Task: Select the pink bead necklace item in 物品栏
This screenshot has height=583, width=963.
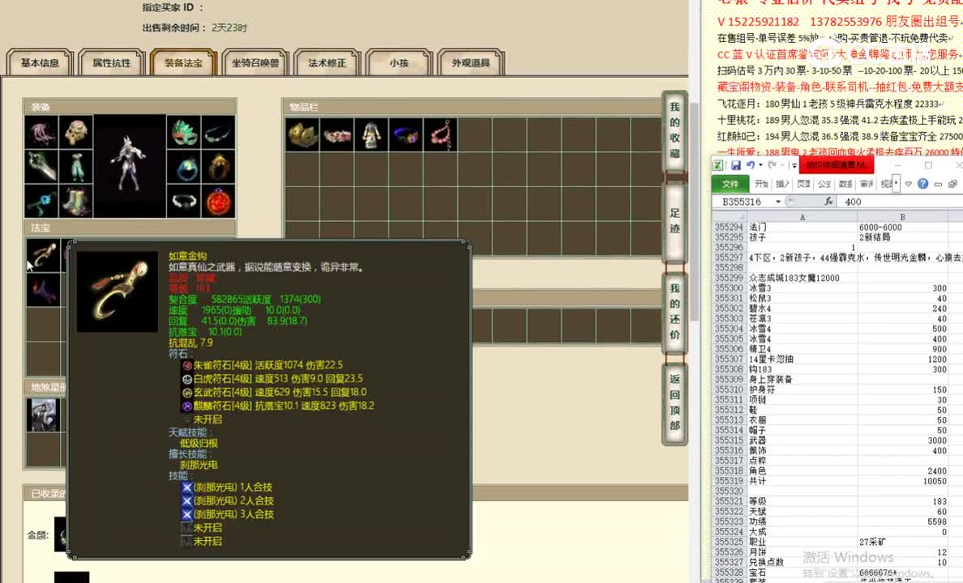Action: (x=440, y=134)
